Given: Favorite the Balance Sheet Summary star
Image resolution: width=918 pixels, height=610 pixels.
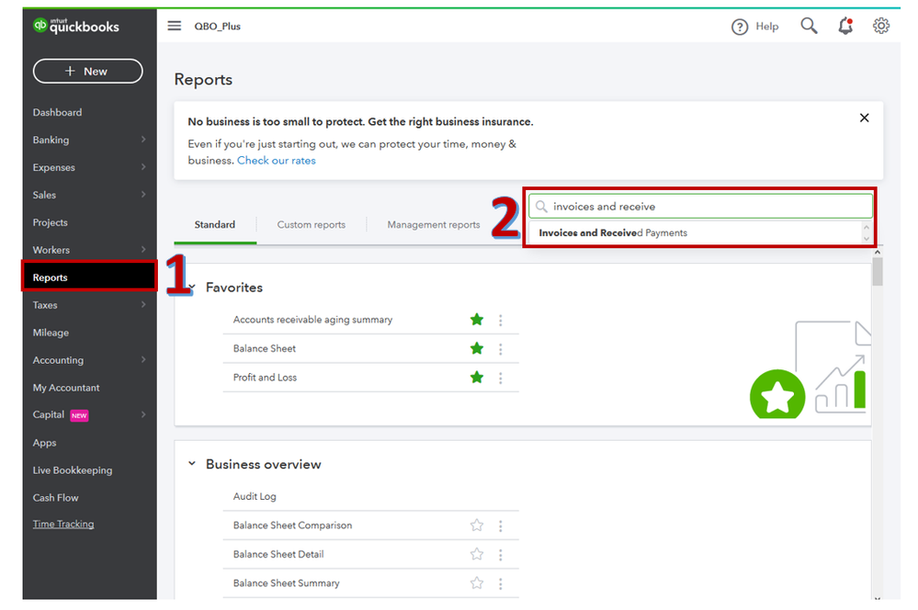Looking at the screenshot, I should 477,583.
